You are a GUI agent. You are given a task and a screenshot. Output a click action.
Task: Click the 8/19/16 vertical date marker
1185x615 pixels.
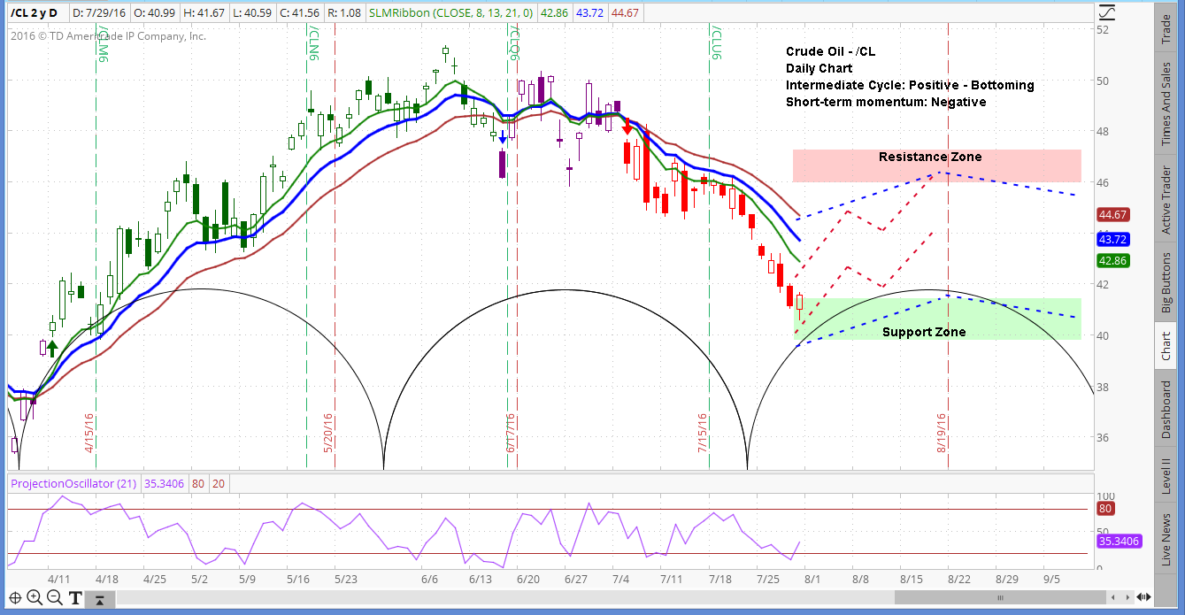(943, 431)
